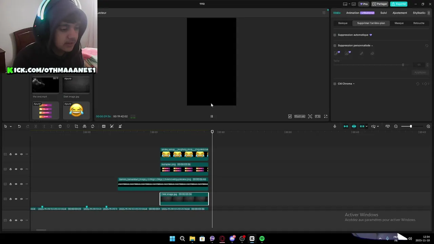Select the the end.mp4 media thumbnail
The width and height of the screenshot is (434, 244).
[x=45, y=85]
